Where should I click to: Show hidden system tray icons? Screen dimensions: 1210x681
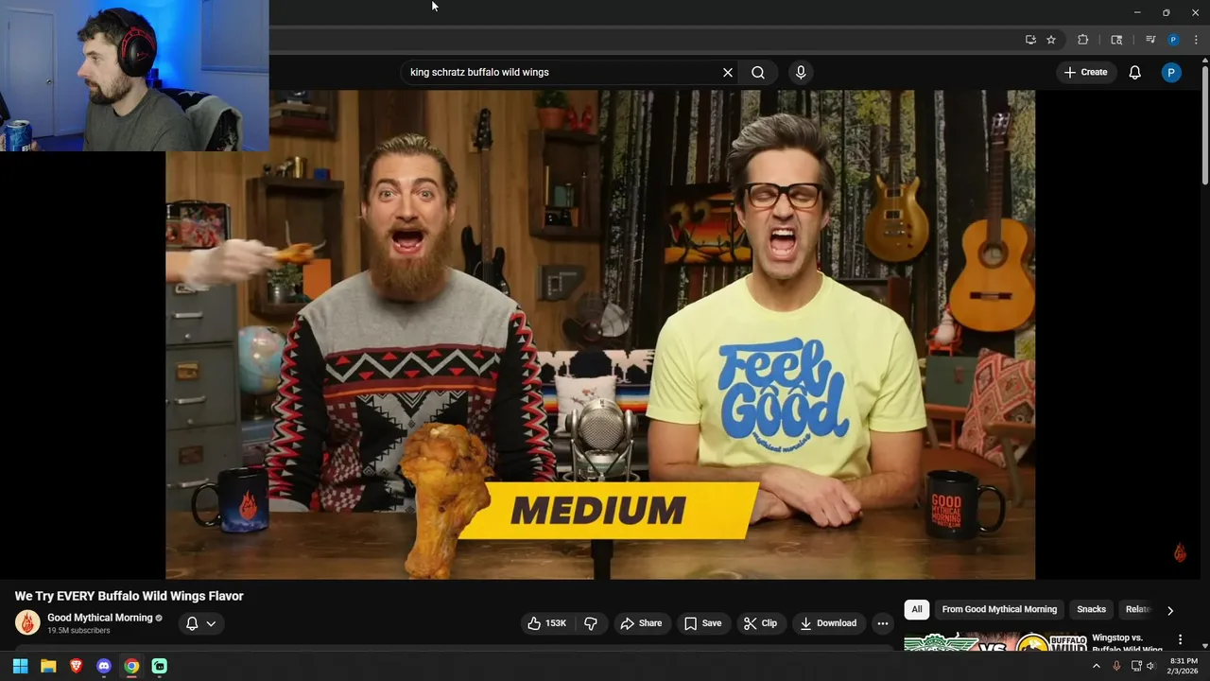pos(1097,666)
